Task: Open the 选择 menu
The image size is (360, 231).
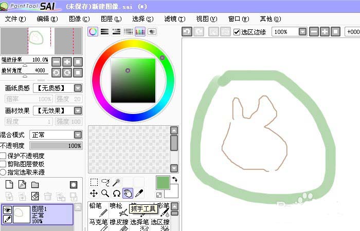Action: point(143,19)
